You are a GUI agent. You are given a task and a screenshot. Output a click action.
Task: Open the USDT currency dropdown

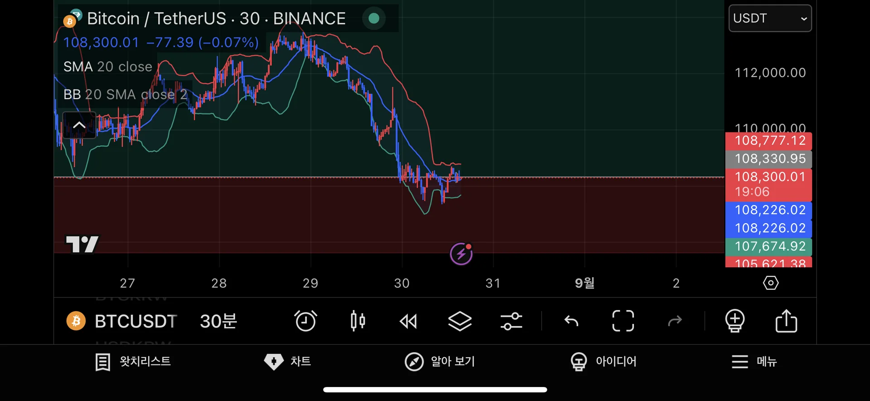click(770, 19)
